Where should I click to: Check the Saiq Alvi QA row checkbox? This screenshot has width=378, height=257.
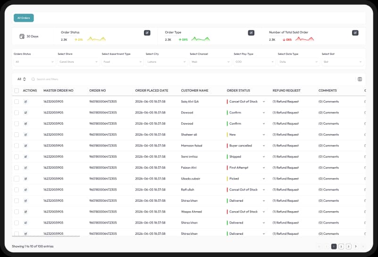click(x=17, y=102)
